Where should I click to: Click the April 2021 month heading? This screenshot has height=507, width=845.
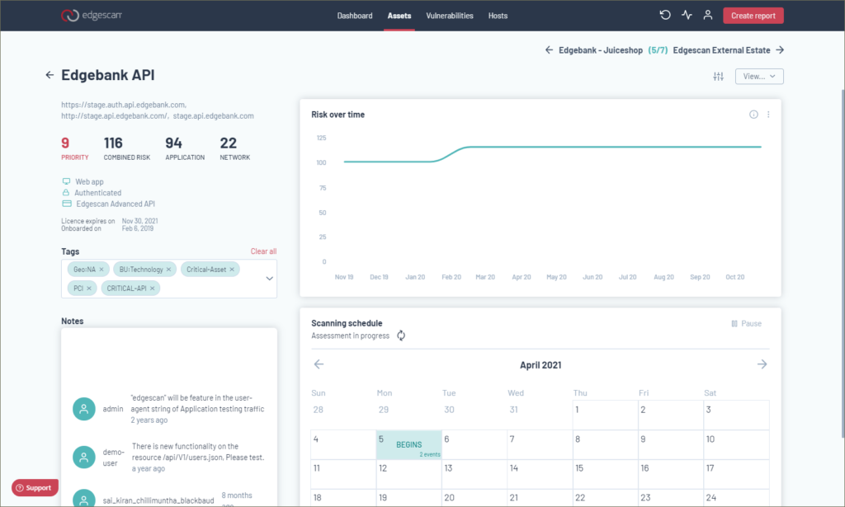pyautogui.click(x=541, y=365)
